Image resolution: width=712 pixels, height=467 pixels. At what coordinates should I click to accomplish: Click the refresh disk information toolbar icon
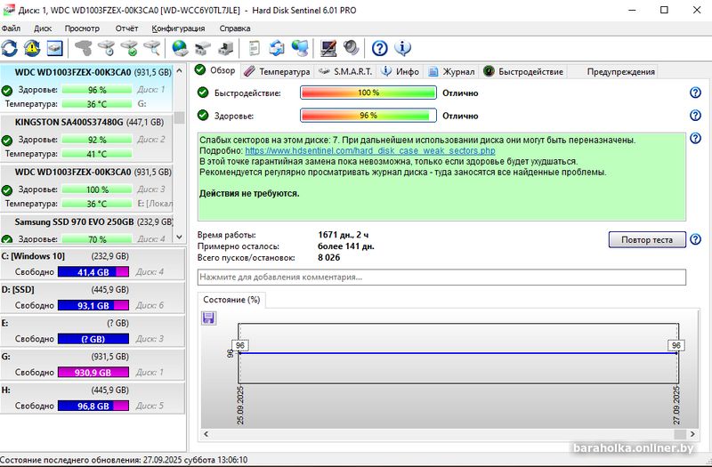pos(10,48)
